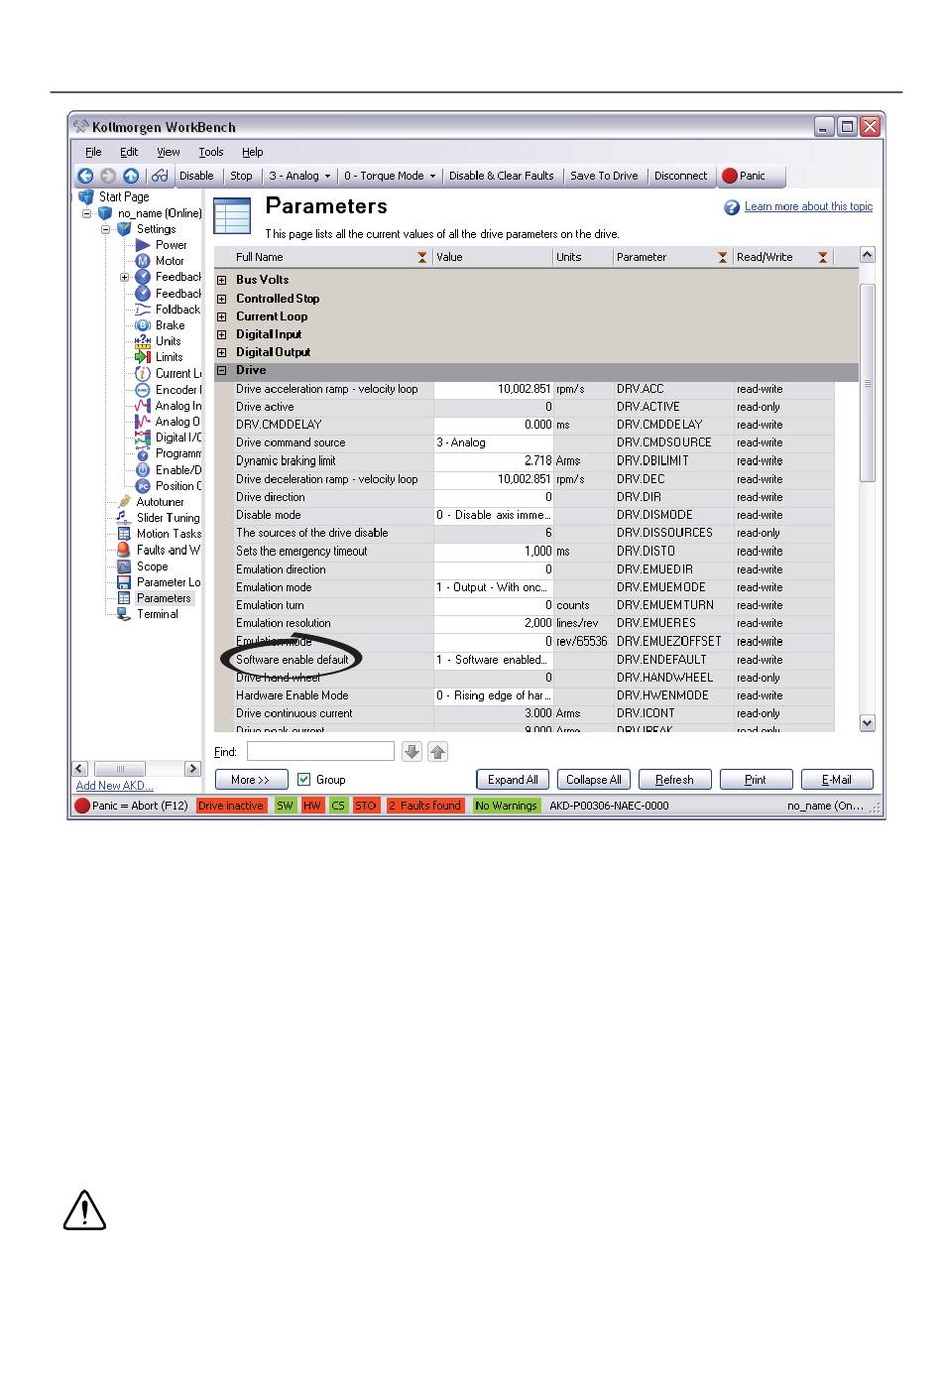
Task: Toggle the Group checkbox
Action: point(304,780)
